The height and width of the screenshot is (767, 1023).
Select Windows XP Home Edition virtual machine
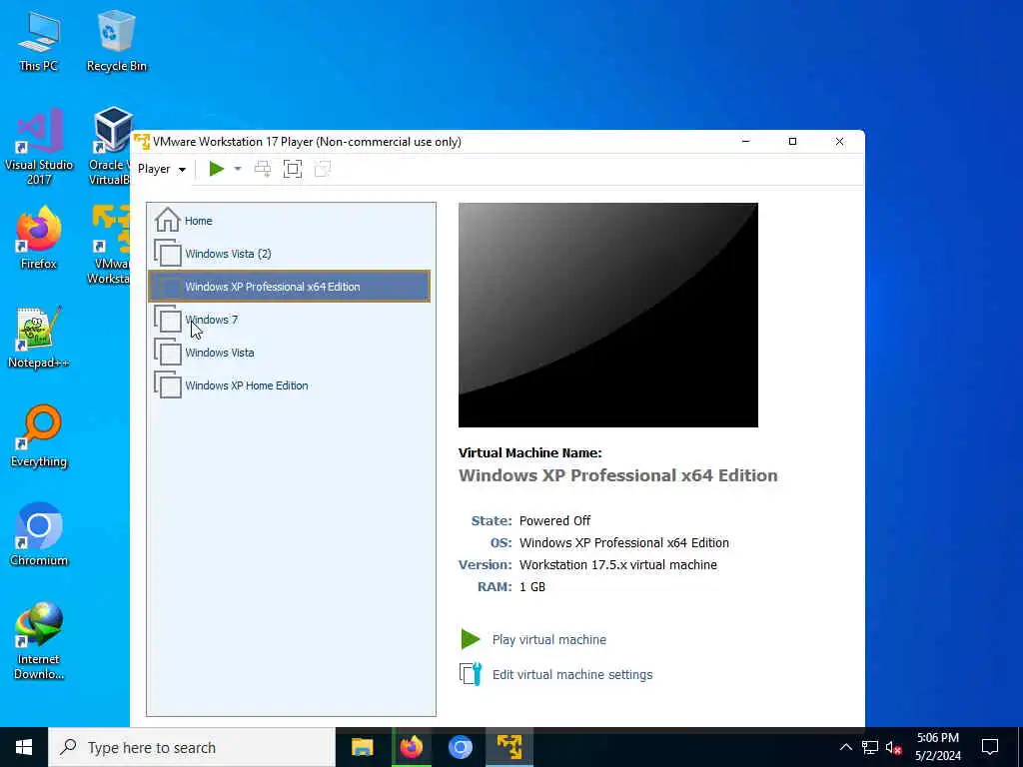[289, 385]
